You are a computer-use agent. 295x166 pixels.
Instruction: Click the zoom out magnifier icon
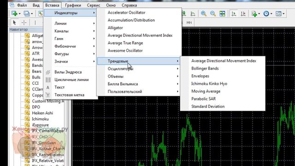tap(213, 13)
